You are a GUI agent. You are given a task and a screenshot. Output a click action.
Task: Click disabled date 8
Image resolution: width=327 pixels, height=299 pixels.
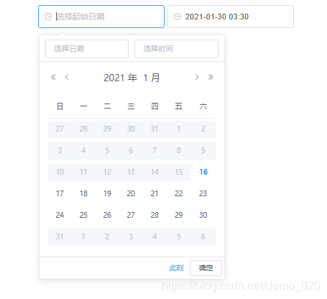179,150
